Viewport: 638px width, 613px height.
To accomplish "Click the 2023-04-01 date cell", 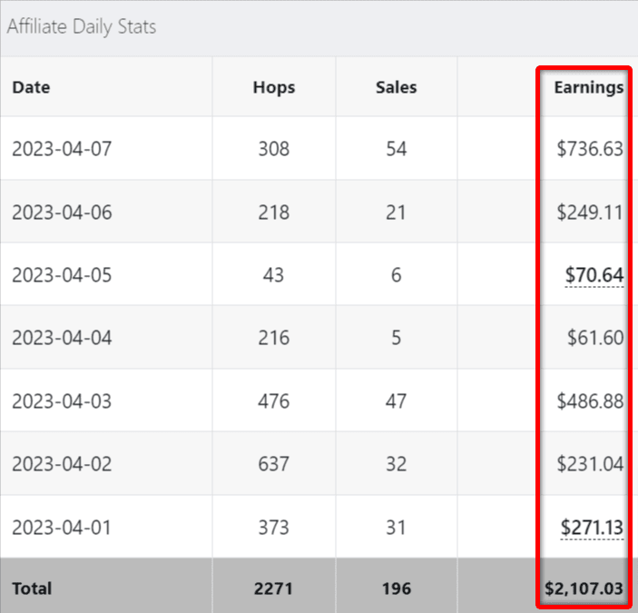I will pos(62,528).
